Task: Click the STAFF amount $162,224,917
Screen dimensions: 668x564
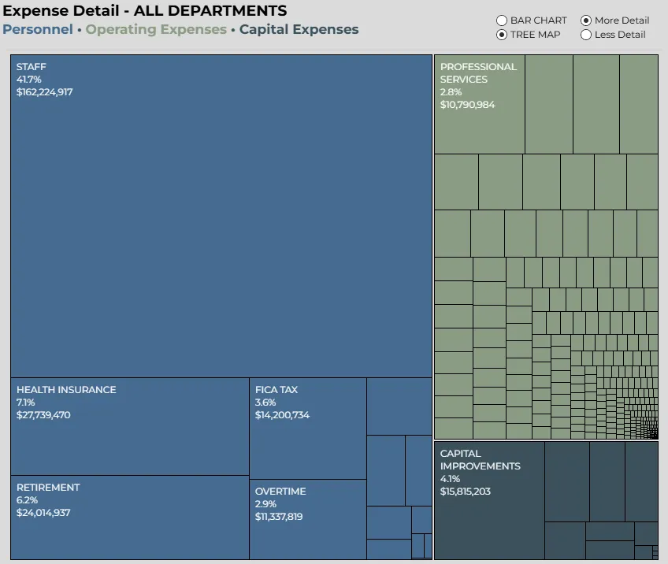Action: point(45,92)
